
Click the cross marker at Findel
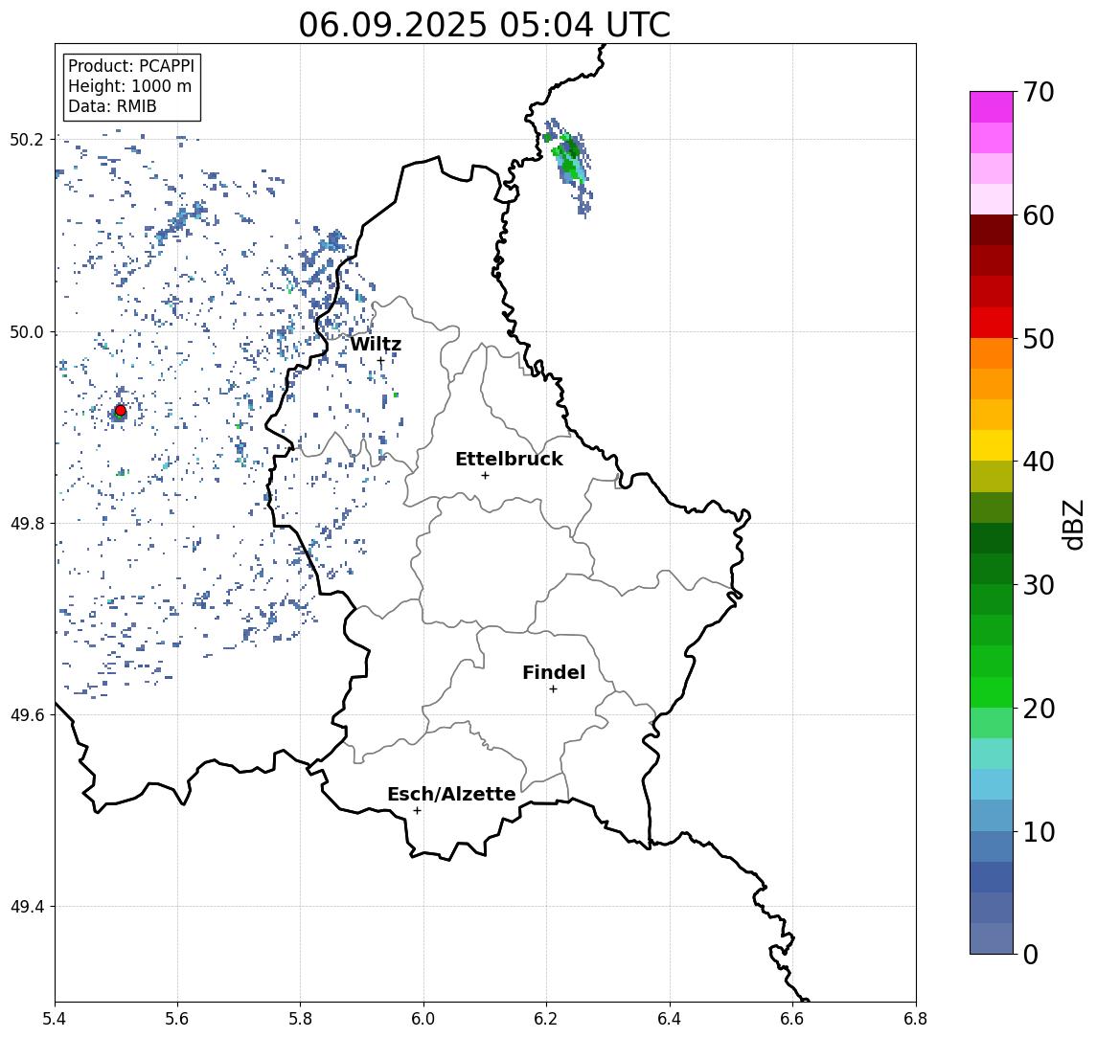553,689
